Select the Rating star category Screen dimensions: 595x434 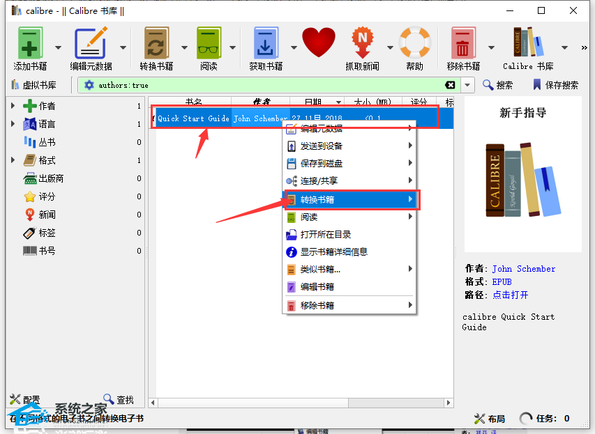[x=40, y=196]
